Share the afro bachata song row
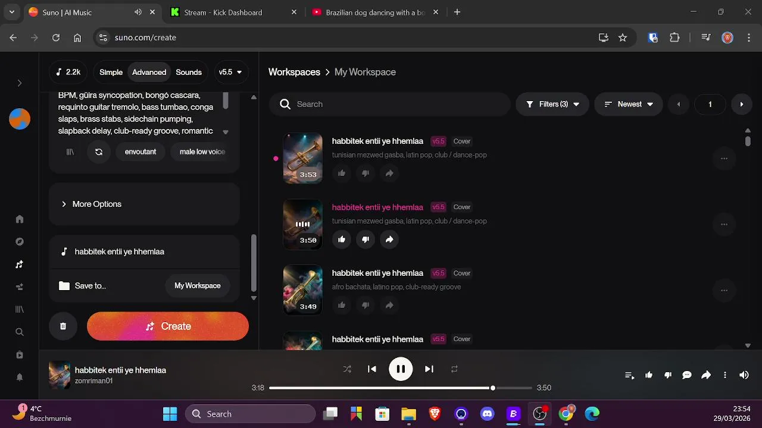Screen dimensions: 762x428 pyautogui.click(x=389, y=305)
